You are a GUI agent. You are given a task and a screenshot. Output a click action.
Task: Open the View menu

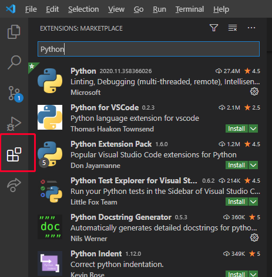tap(116, 9)
